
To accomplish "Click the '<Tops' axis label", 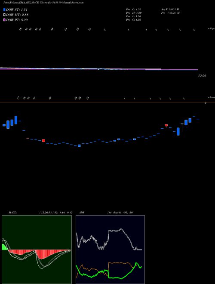I will 212,29.
